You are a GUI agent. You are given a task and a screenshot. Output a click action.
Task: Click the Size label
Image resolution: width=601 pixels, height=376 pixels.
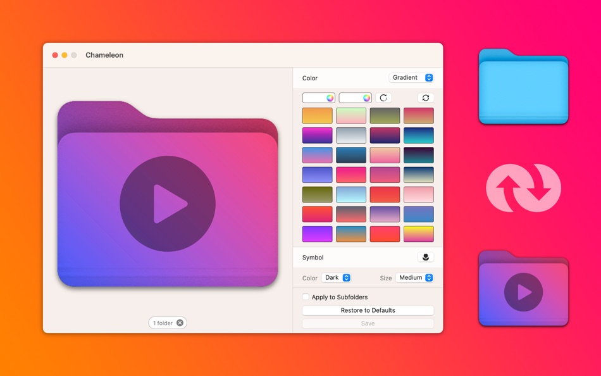point(386,278)
